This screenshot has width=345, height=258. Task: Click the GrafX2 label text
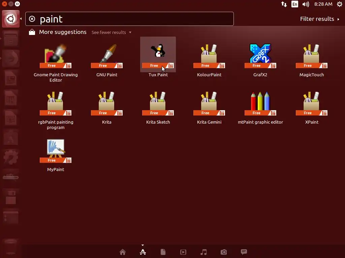260,75
